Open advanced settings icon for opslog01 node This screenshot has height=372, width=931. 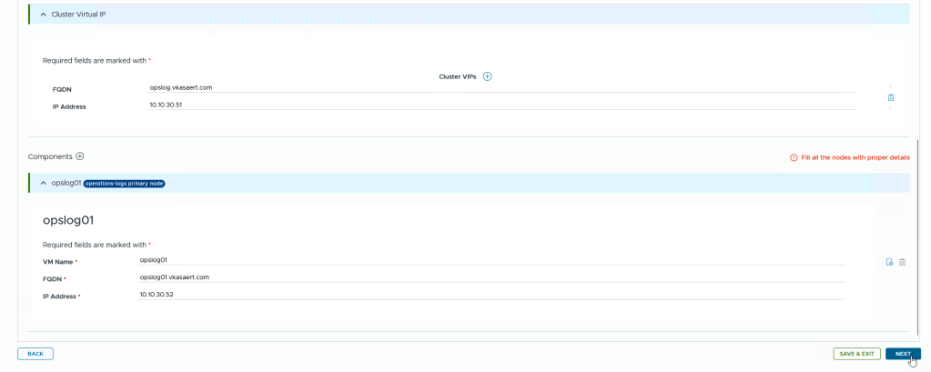point(889,262)
